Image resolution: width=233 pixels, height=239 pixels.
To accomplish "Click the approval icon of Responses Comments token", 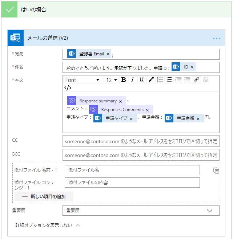I will pyautogui.click(x=93, y=109).
